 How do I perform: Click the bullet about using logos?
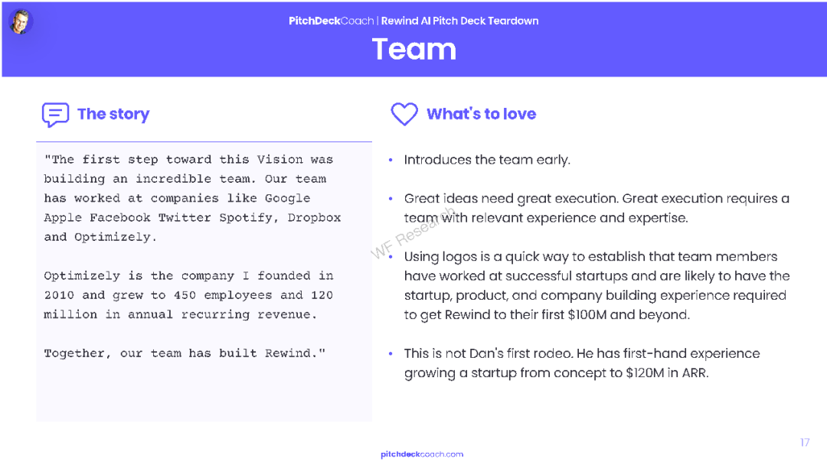[x=597, y=285]
